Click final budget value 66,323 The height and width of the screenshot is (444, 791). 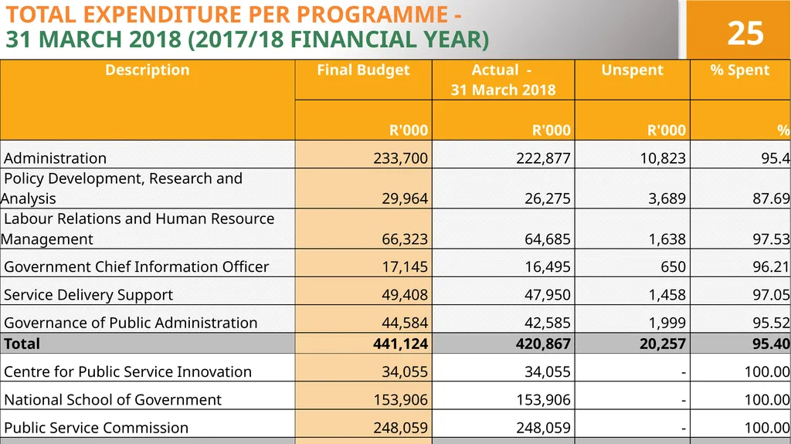(x=405, y=239)
